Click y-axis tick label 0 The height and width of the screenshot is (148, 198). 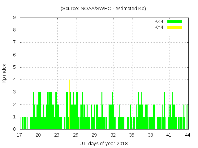[x=14, y=129]
